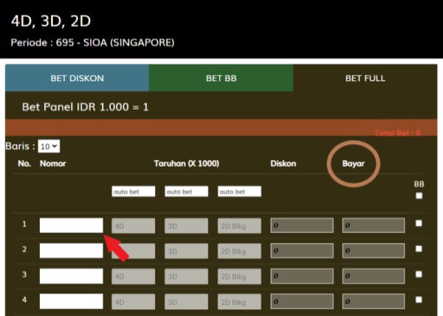The width and height of the screenshot is (443, 316).
Task: Open the Baris row count dropdown
Action: pyautogui.click(x=50, y=147)
